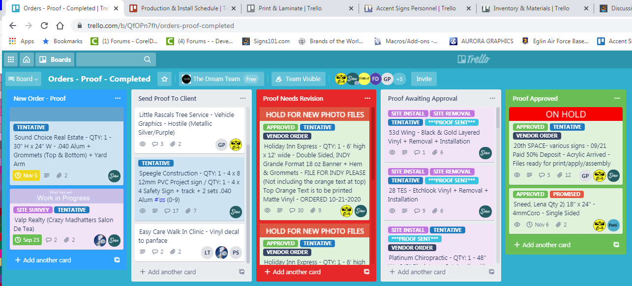Go to Trello home via house icon
Screen dimensions: 632x286
tap(27, 59)
